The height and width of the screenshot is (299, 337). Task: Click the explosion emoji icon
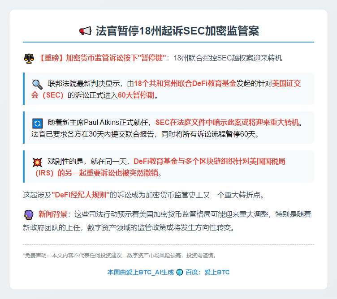click(37, 162)
